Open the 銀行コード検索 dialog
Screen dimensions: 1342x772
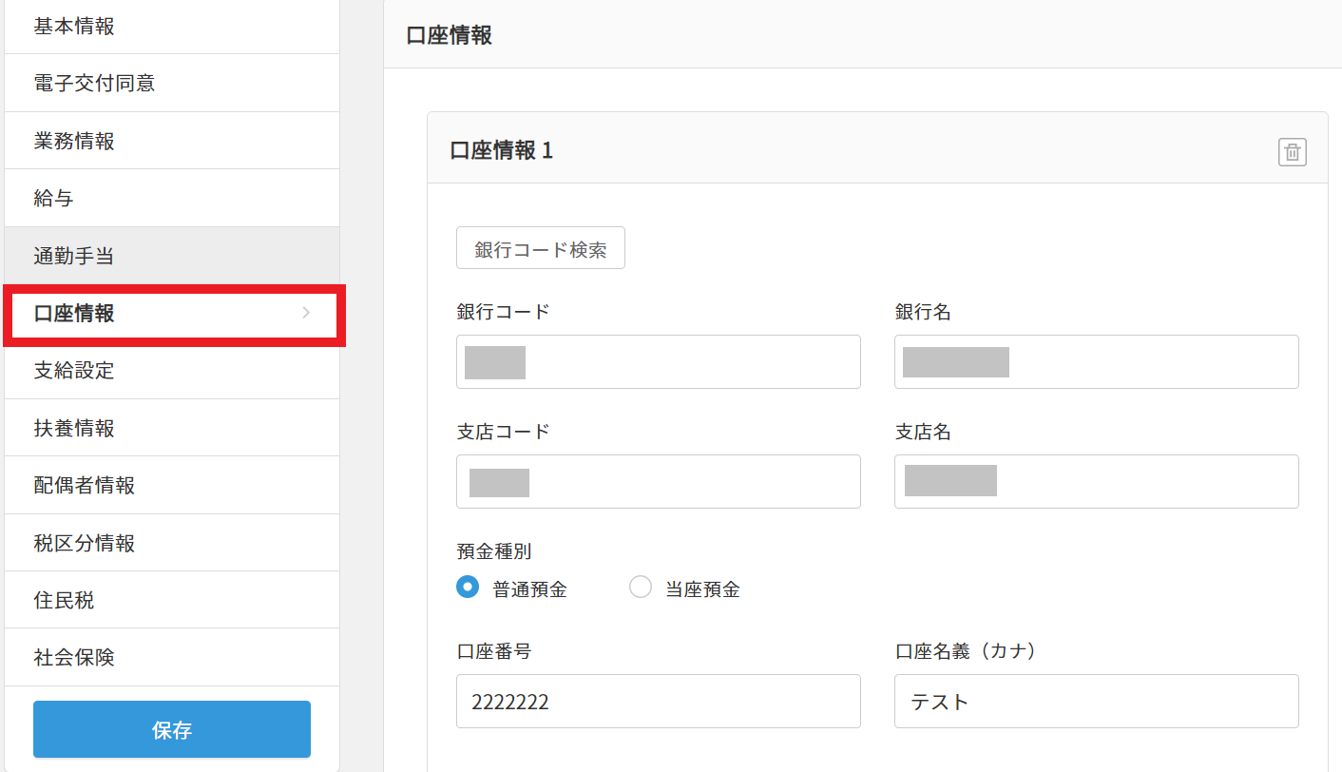[540, 247]
